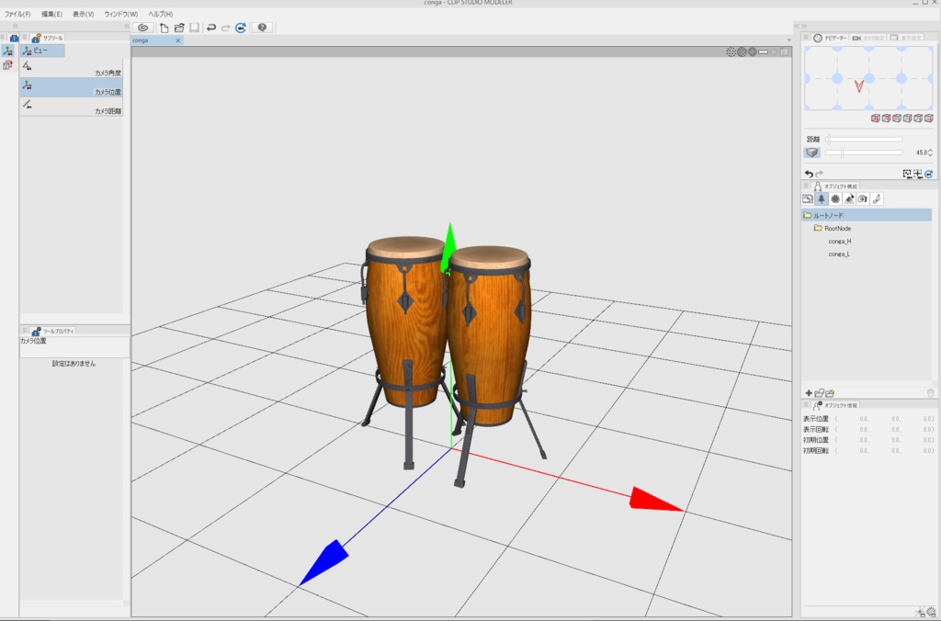Screen dimensions: 941x621
Task: Click second camera preset cube in navigator
Action: [886, 119]
